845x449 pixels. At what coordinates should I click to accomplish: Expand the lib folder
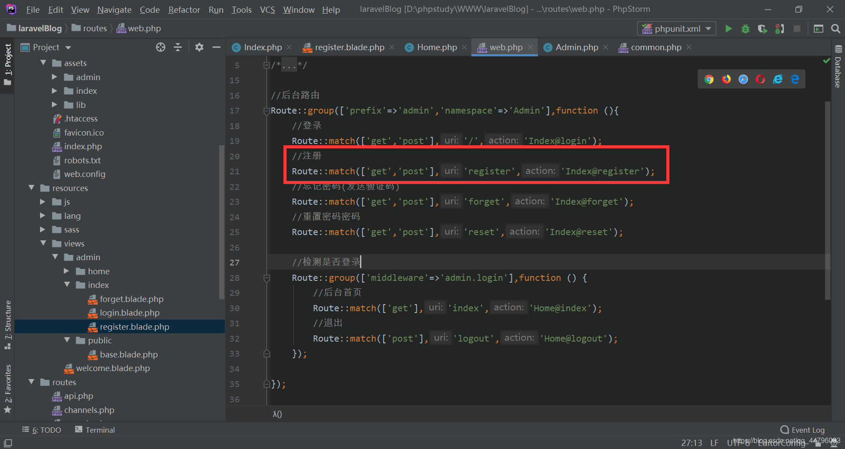(55, 105)
